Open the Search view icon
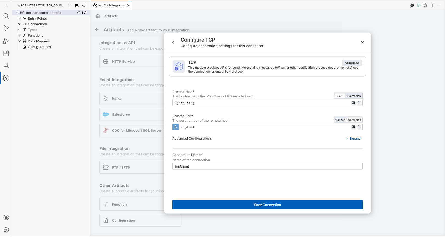This screenshot has height=237, width=445. 6,16
